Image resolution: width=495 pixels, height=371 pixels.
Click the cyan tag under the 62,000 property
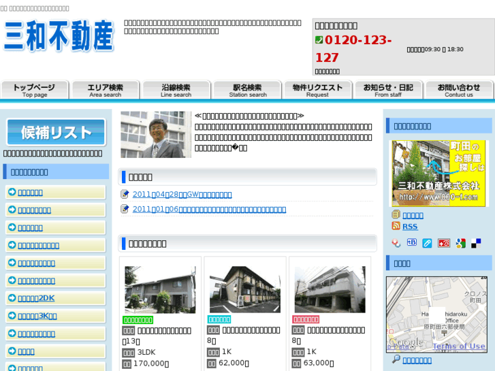(x=219, y=319)
